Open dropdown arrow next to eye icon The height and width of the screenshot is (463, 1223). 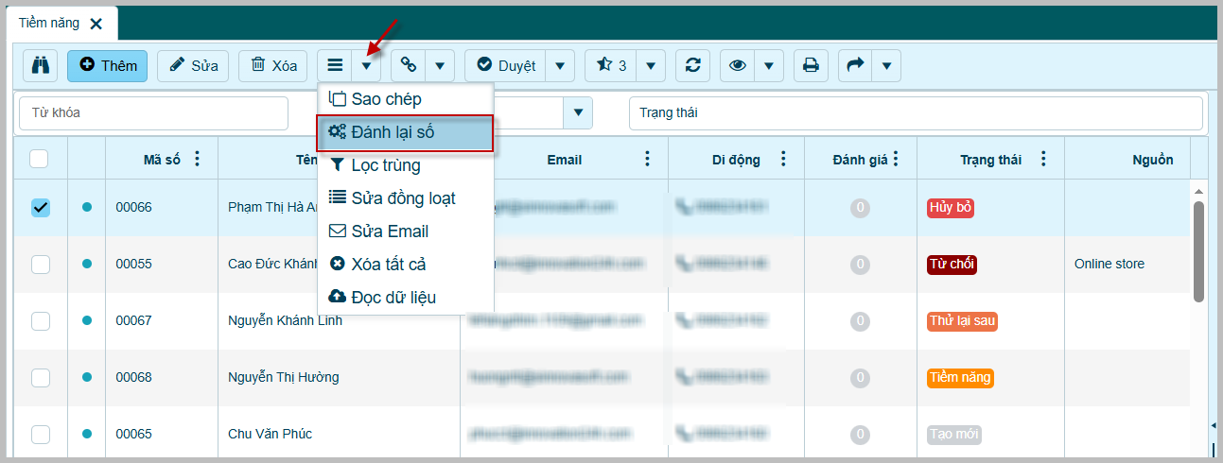pos(768,65)
